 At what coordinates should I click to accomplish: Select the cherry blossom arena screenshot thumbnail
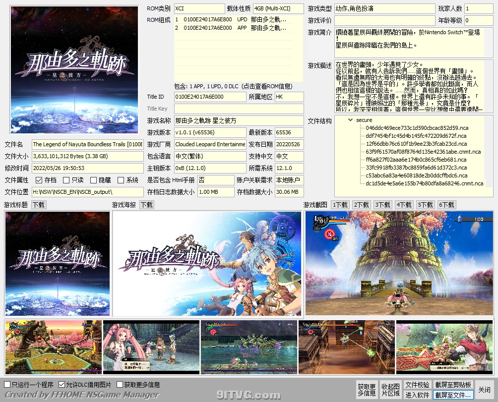click(x=54, y=347)
